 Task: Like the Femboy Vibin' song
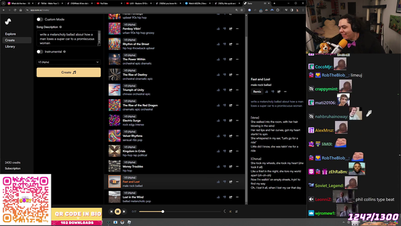tap(218, 29)
